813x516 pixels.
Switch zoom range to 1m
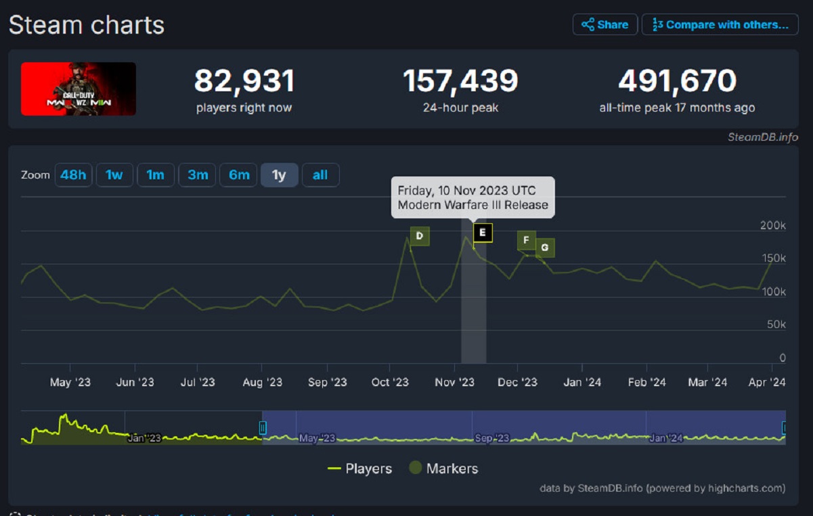[x=156, y=175]
